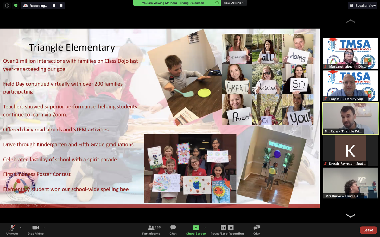Open the See All Slides grid icon
Viewport: 380px width, 237px height.
point(27,204)
